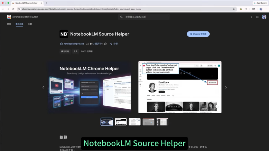Reload the current page

[x=13, y=9]
